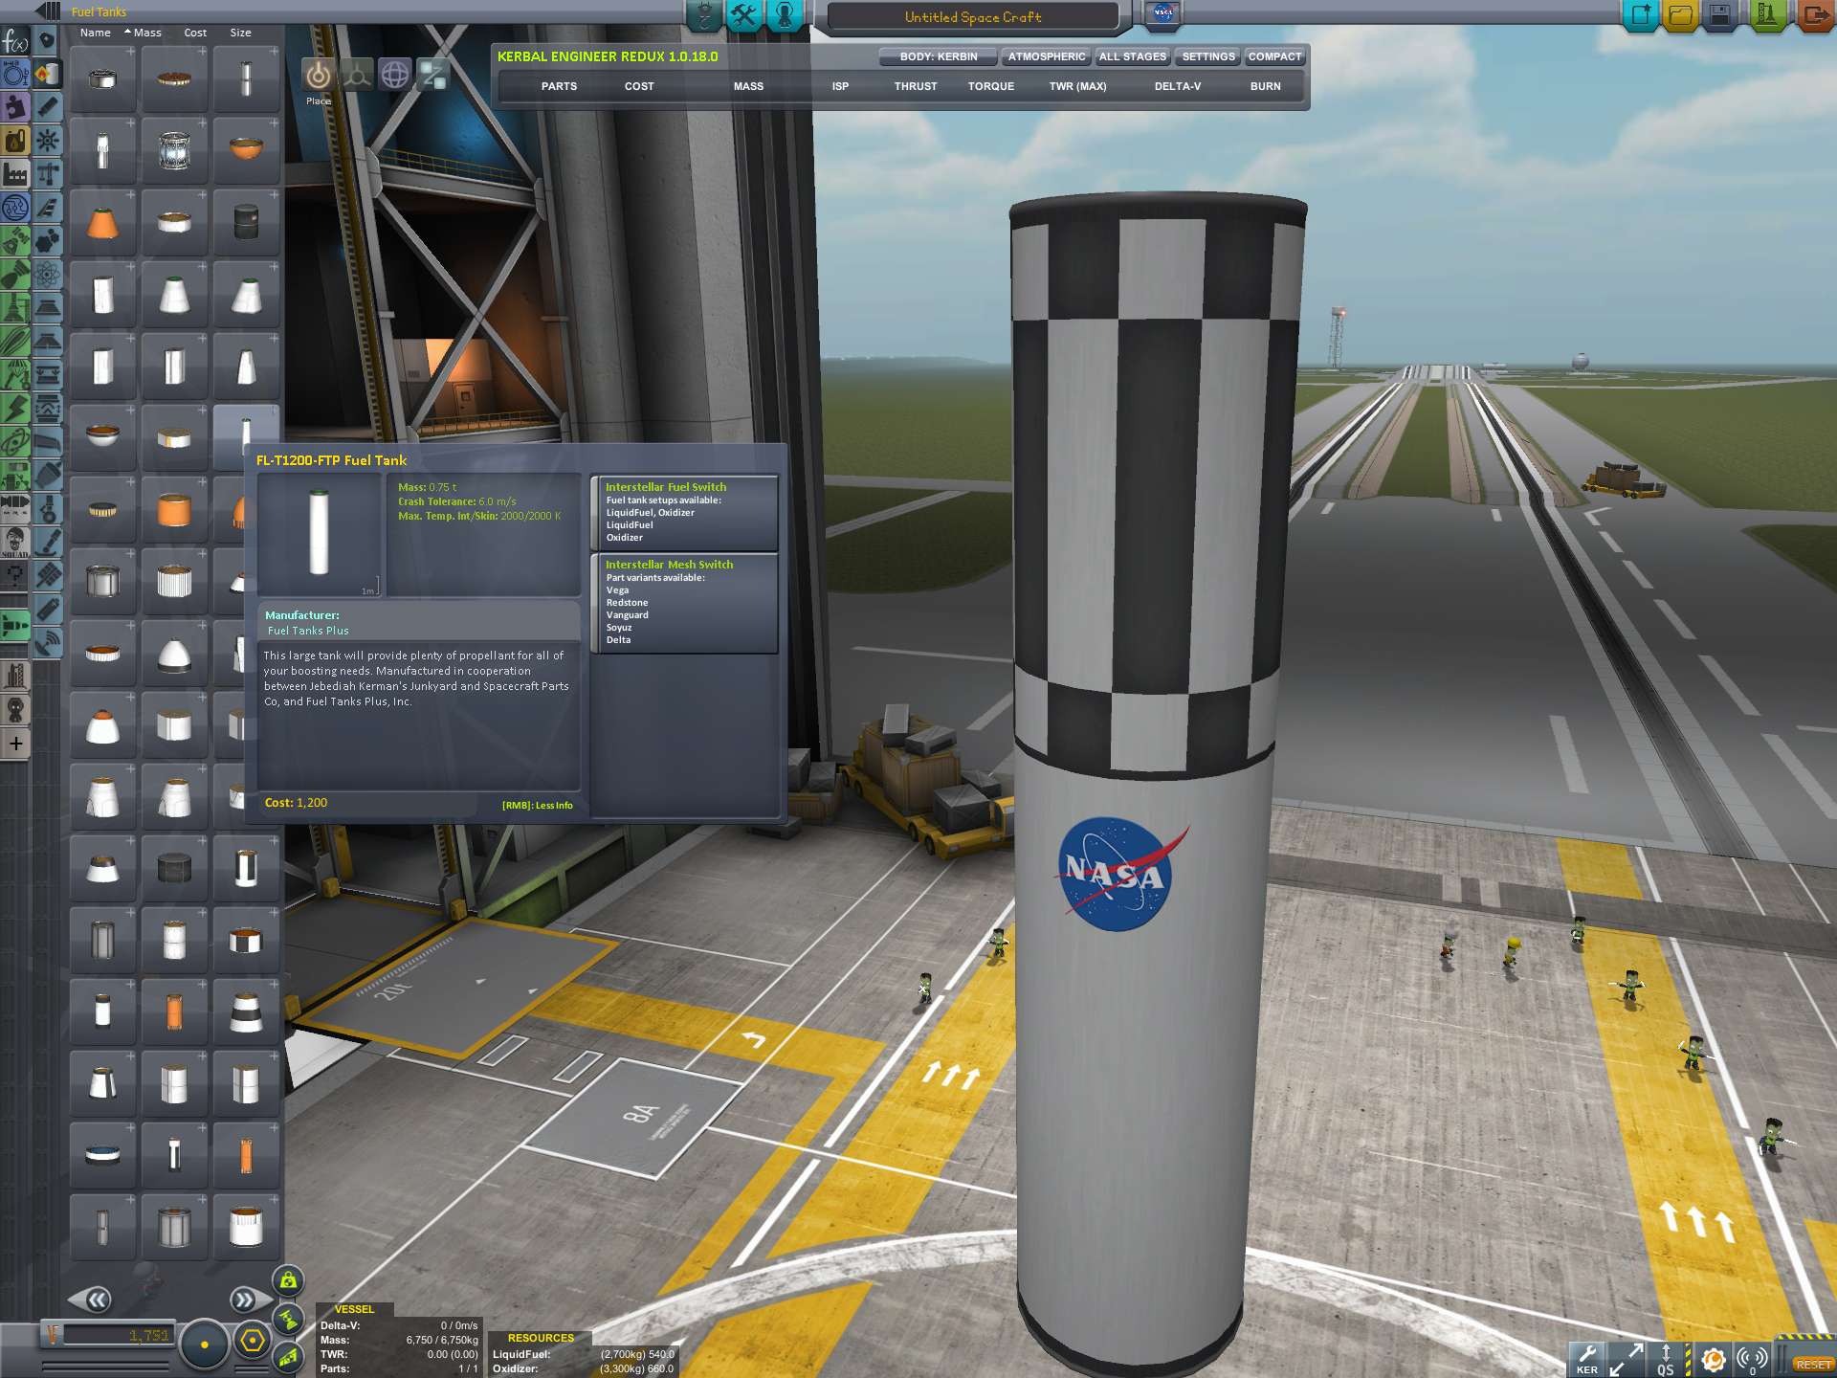The height and width of the screenshot is (1378, 1837).
Task: Launch the vessel with the green launch icon
Action: 1765,14
